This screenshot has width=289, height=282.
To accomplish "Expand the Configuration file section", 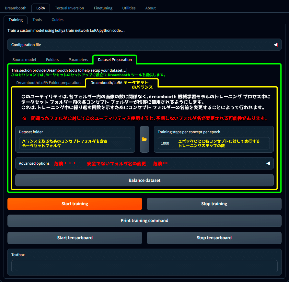I will click(144, 45).
